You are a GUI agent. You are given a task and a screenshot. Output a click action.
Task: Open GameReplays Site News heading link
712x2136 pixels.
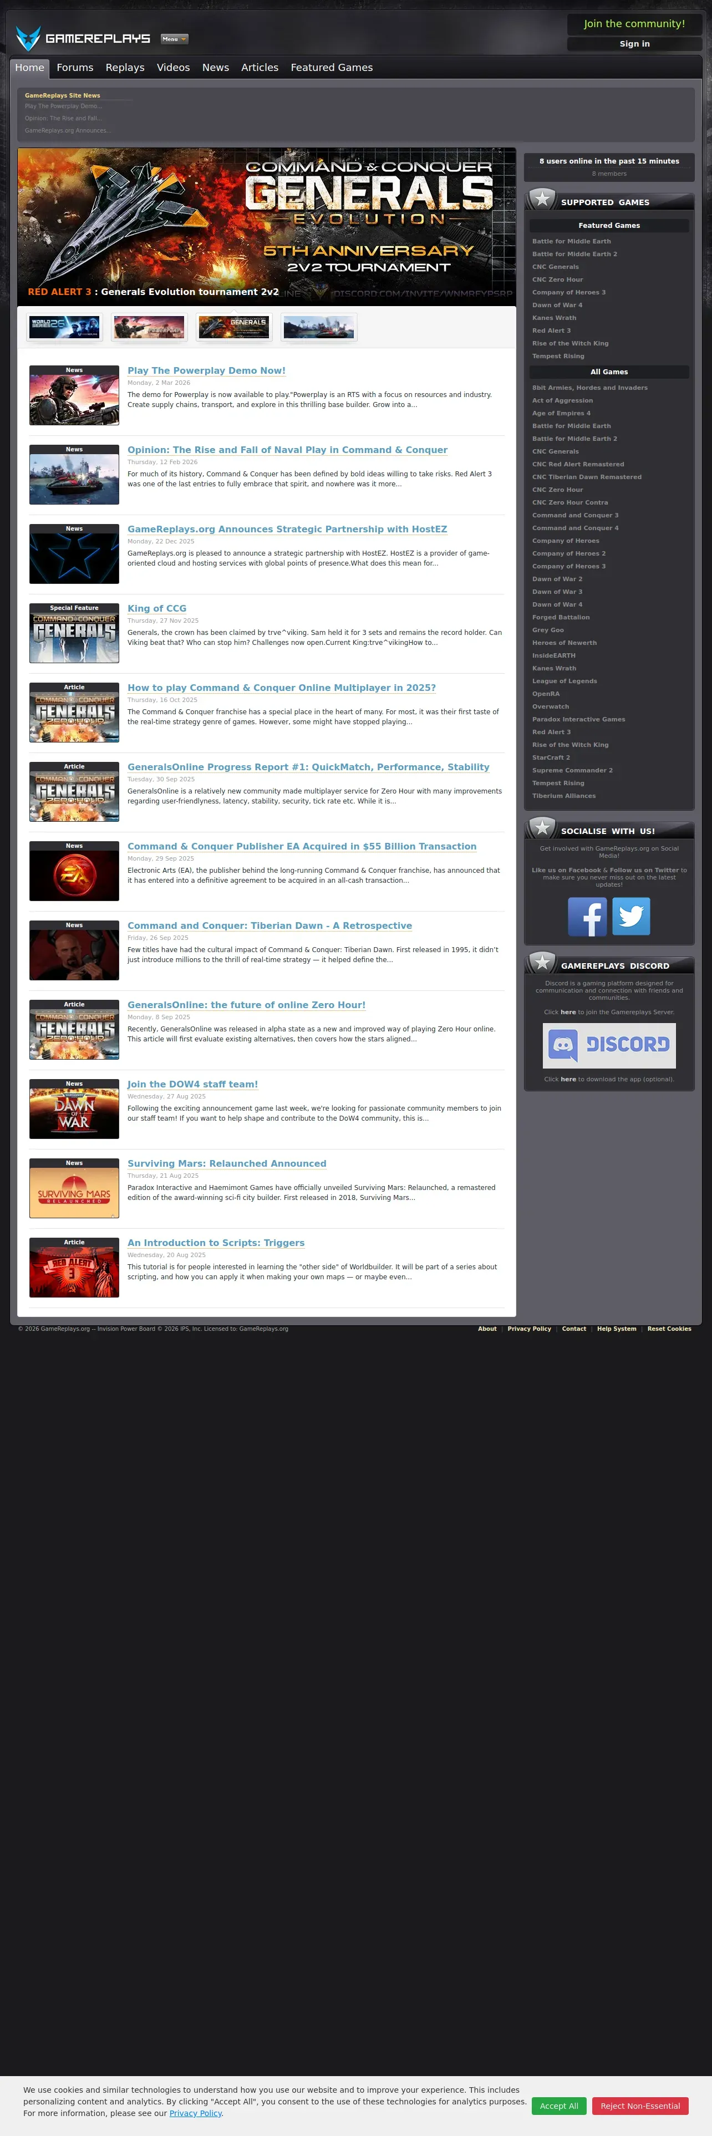click(x=62, y=95)
